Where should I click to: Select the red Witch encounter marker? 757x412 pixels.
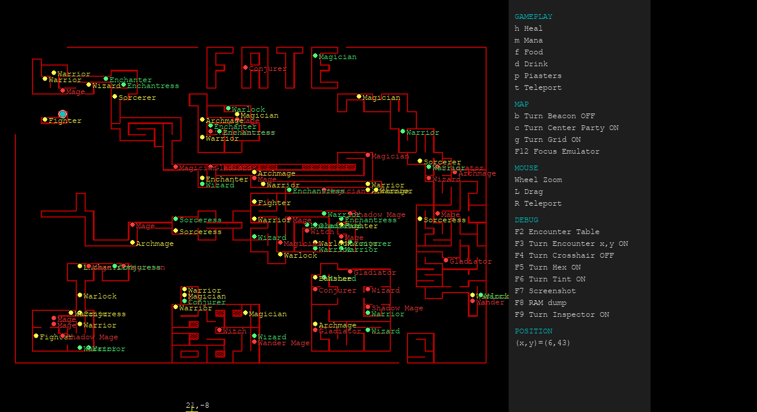pyautogui.click(x=219, y=330)
